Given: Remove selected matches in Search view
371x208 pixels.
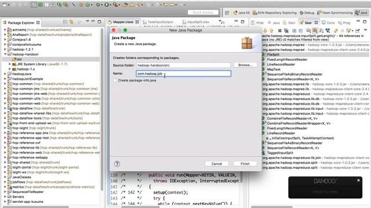Looking at the screenshot, I should point(279,31).
